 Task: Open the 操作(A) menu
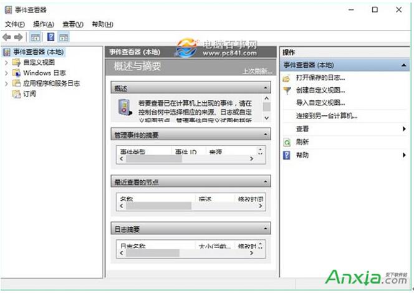(x=43, y=24)
